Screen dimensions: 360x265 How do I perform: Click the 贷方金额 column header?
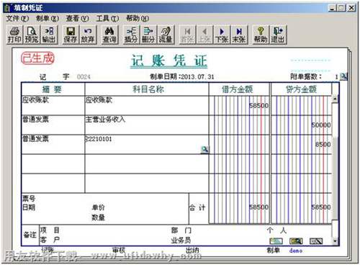tap(302, 89)
